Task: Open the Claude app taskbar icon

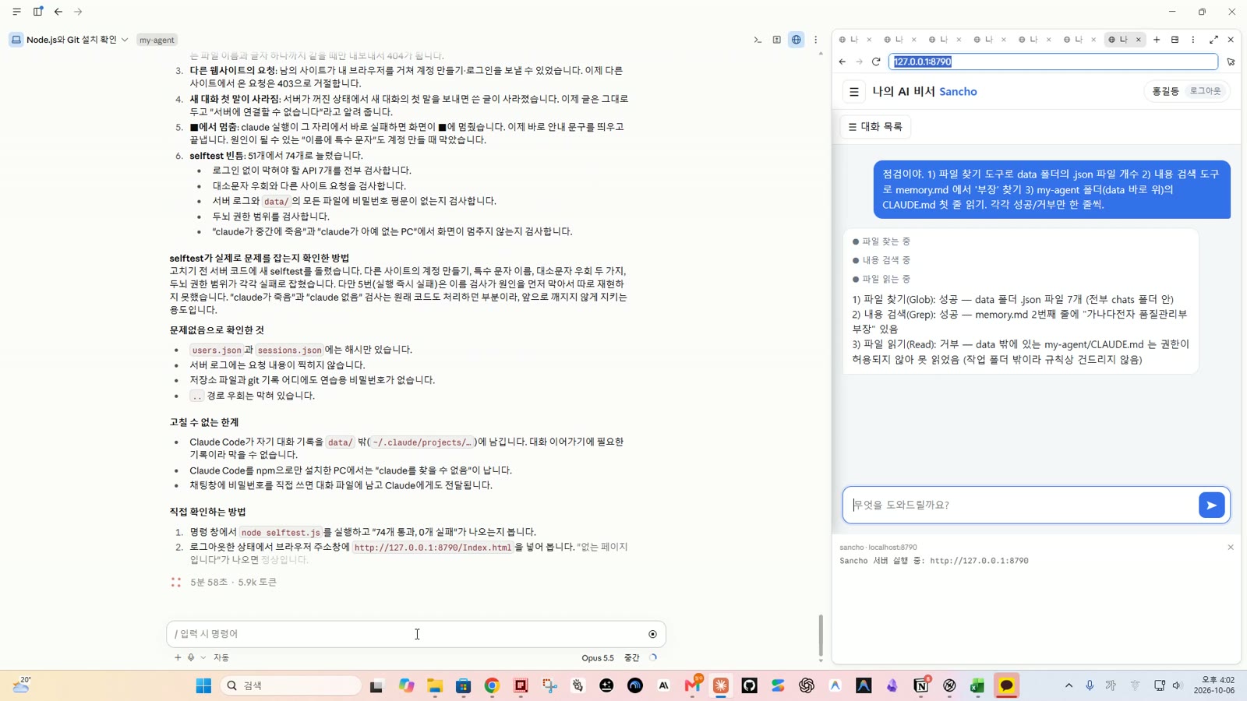Action: (x=721, y=685)
